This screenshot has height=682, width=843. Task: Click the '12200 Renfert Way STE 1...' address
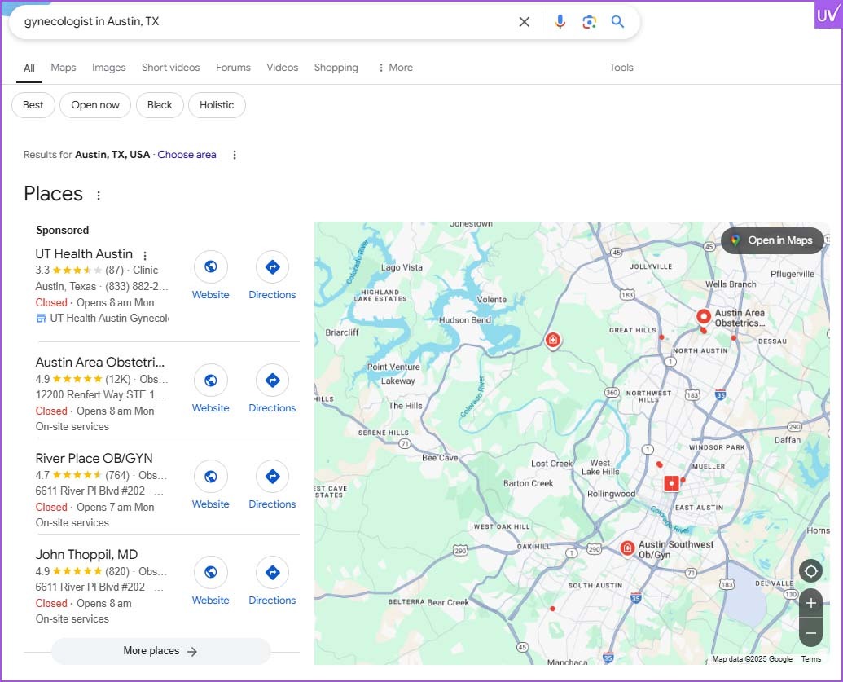(100, 395)
